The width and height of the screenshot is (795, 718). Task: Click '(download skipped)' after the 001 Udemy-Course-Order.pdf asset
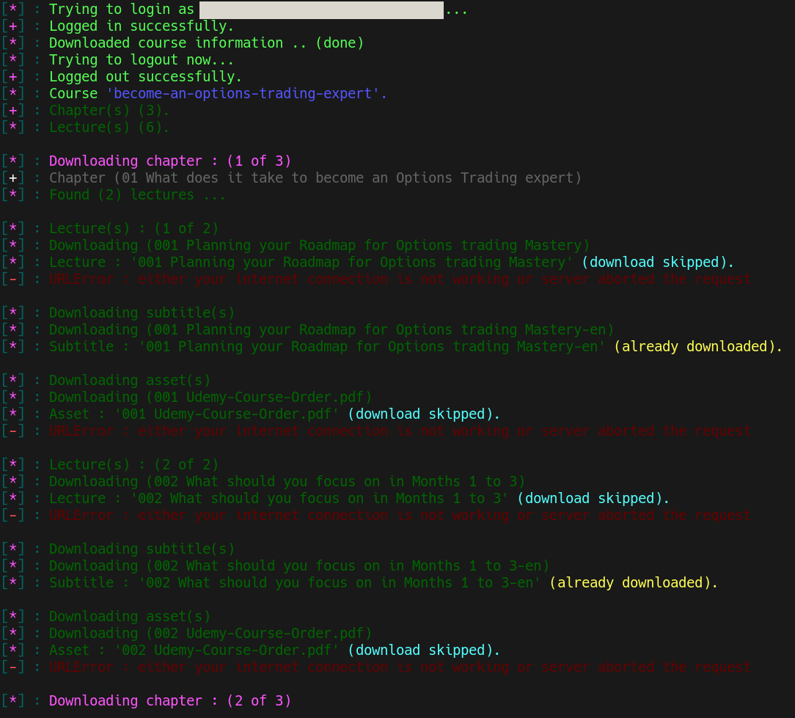(x=420, y=414)
